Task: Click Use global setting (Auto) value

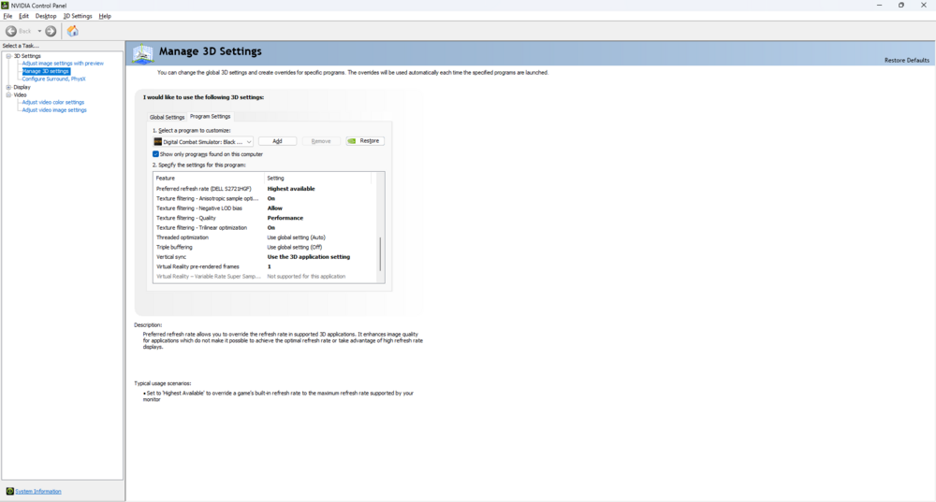Action: tap(296, 237)
